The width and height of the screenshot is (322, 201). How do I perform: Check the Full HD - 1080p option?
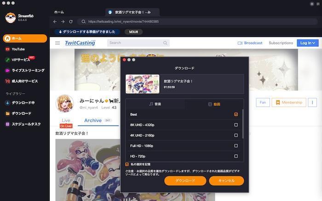coord(236,145)
